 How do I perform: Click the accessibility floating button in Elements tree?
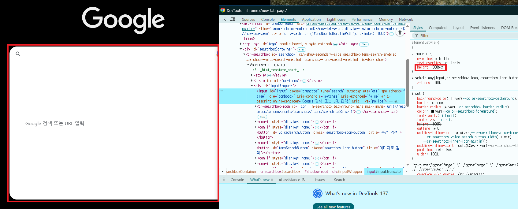400,32
